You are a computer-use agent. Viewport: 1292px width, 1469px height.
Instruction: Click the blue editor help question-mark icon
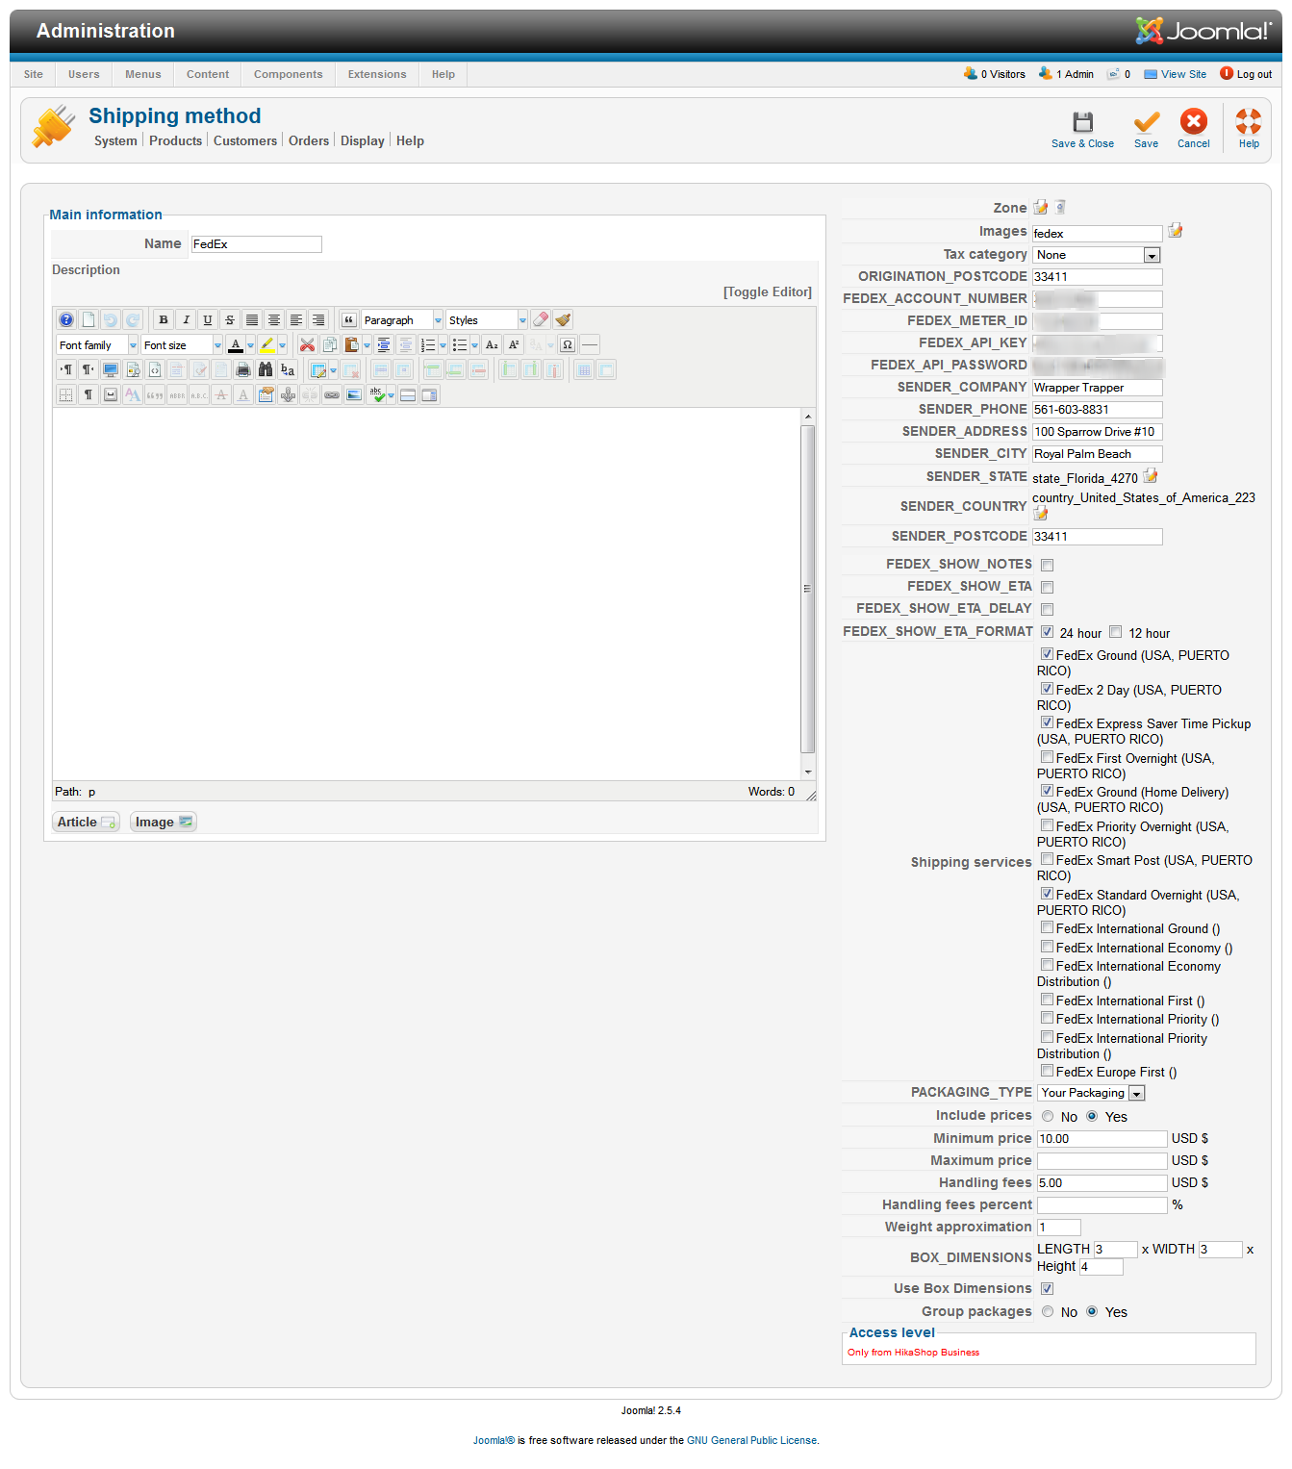point(66,319)
